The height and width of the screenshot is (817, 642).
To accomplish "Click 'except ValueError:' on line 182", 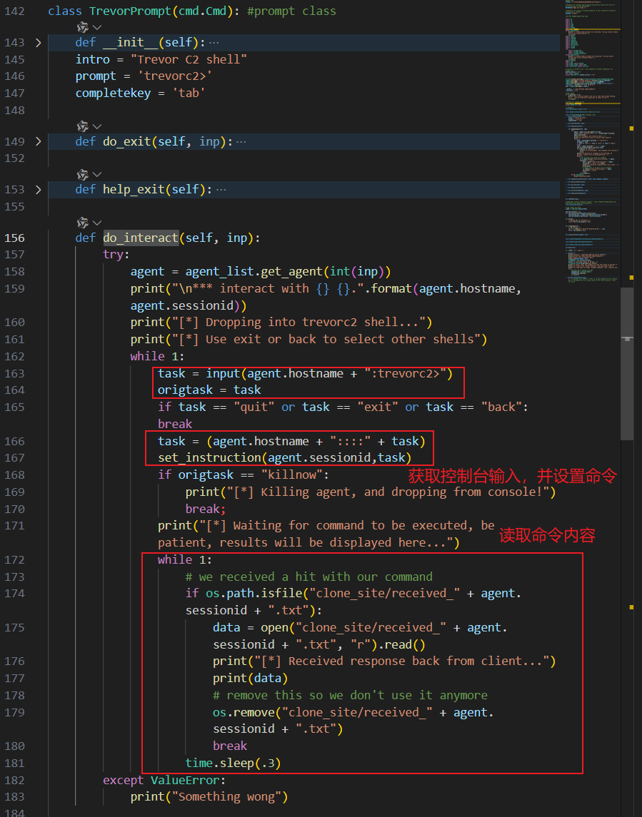I will tap(164, 780).
